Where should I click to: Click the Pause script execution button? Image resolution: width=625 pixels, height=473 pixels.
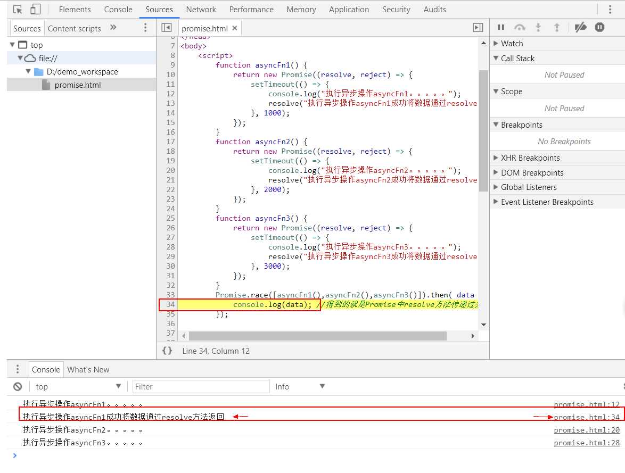tap(501, 27)
